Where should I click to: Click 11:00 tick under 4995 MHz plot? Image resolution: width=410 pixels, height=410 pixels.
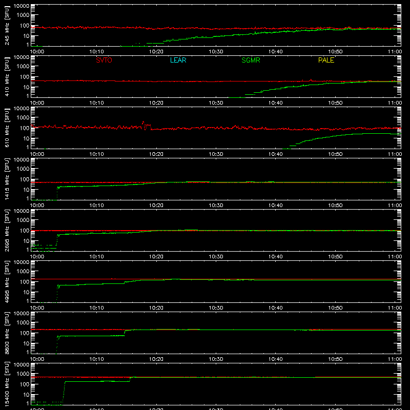click(x=395, y=308)
